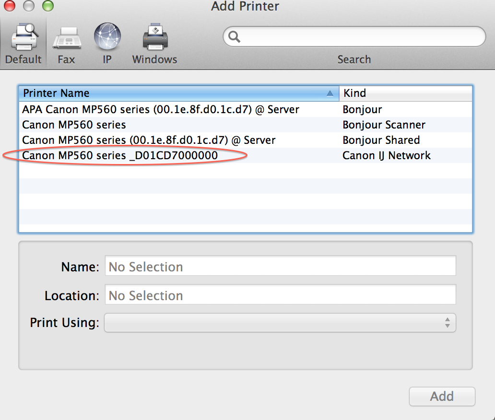Click the green zoom window button

click(48, 5)
